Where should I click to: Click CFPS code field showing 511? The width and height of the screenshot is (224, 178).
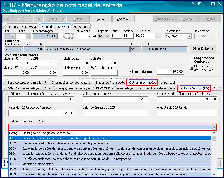(41, 99)
